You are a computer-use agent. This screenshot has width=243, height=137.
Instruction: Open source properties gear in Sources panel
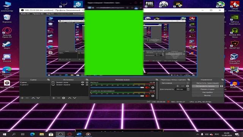pyautogui.click(x=63, y=98)
